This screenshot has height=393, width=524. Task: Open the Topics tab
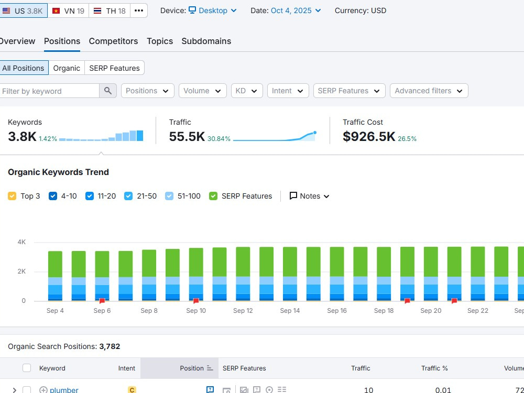160,41
